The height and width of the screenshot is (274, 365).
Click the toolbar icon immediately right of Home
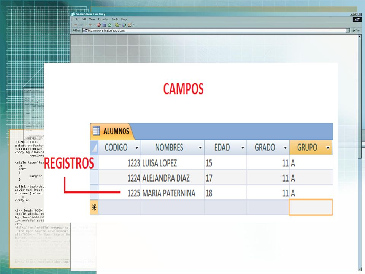pos(117,25)
